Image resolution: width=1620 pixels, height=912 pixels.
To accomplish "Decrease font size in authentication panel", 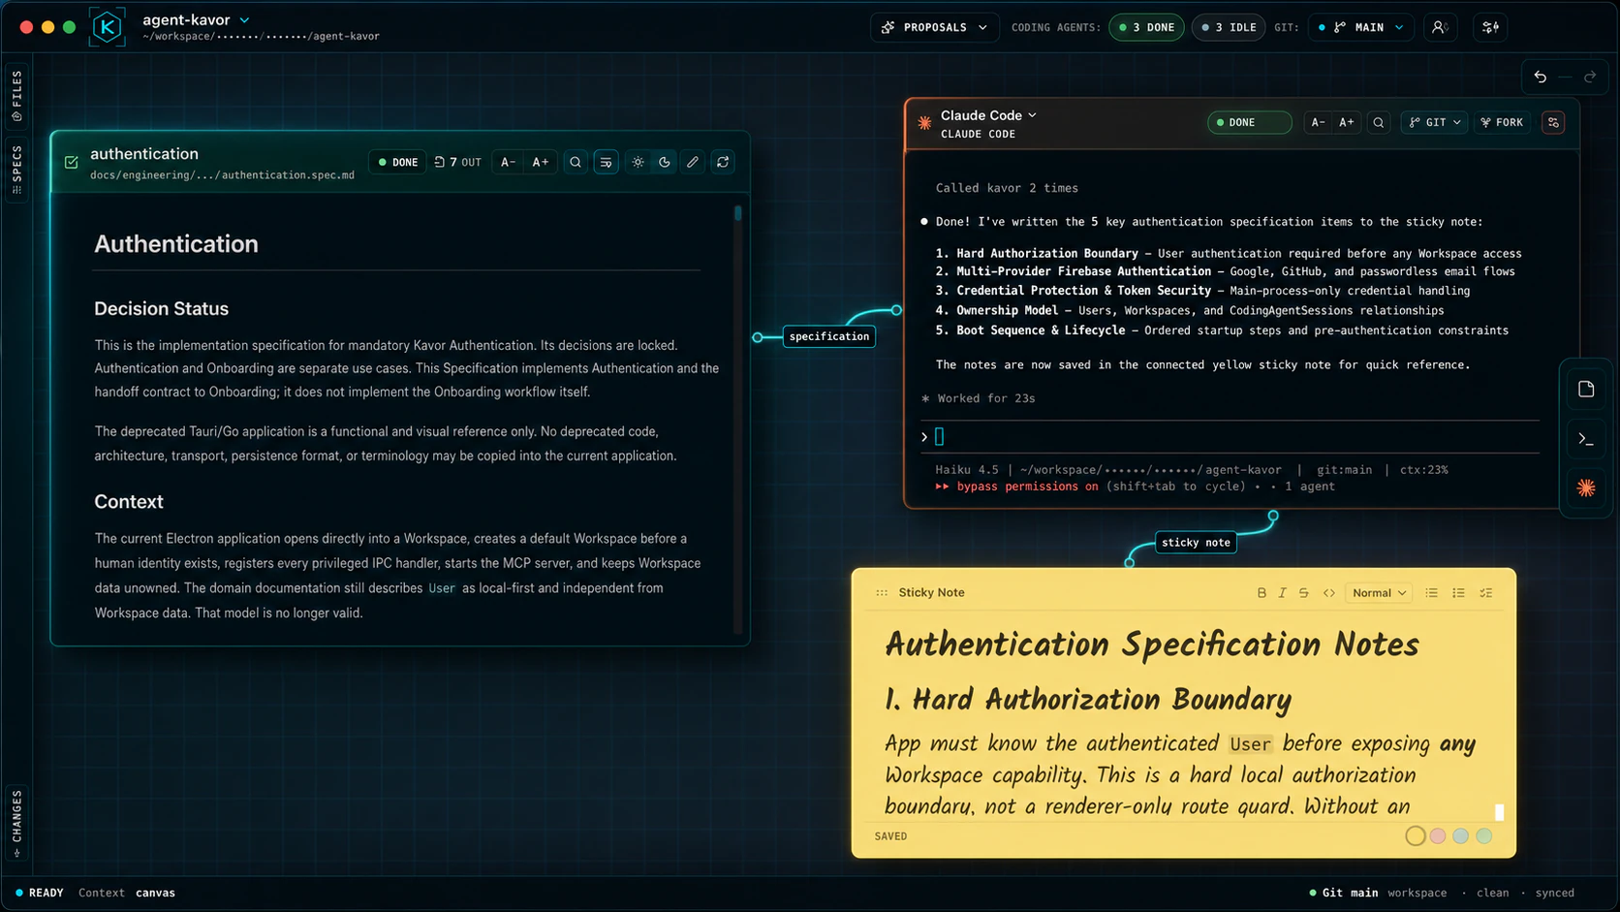I will (508, 163).
